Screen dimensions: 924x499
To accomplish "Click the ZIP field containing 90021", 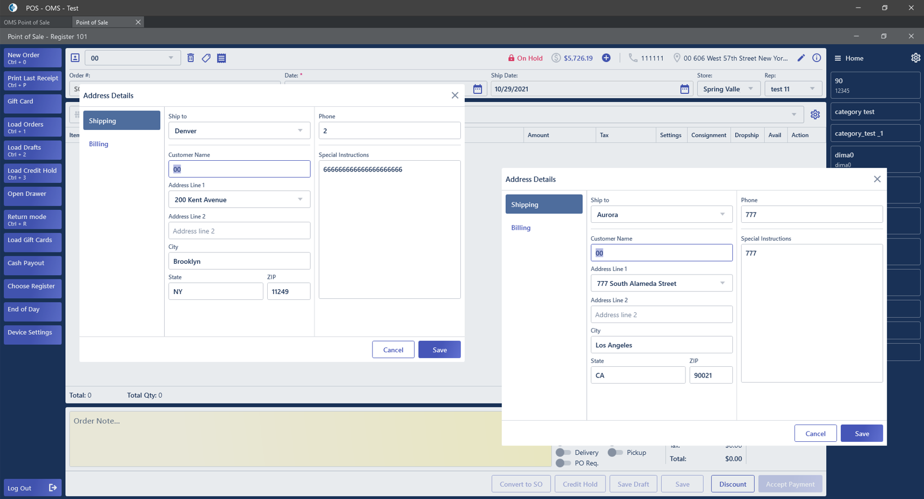I will tap(711, 375).
